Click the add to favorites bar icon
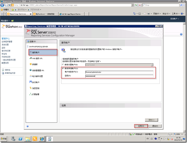Image resolution: width=187 pixels, height=143 pixels. pyautogui.click(x=13, y=10)
